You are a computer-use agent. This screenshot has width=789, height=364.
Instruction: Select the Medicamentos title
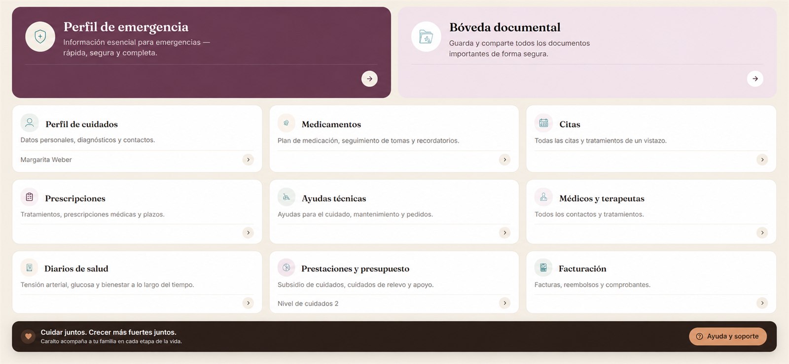coord(331,124)
